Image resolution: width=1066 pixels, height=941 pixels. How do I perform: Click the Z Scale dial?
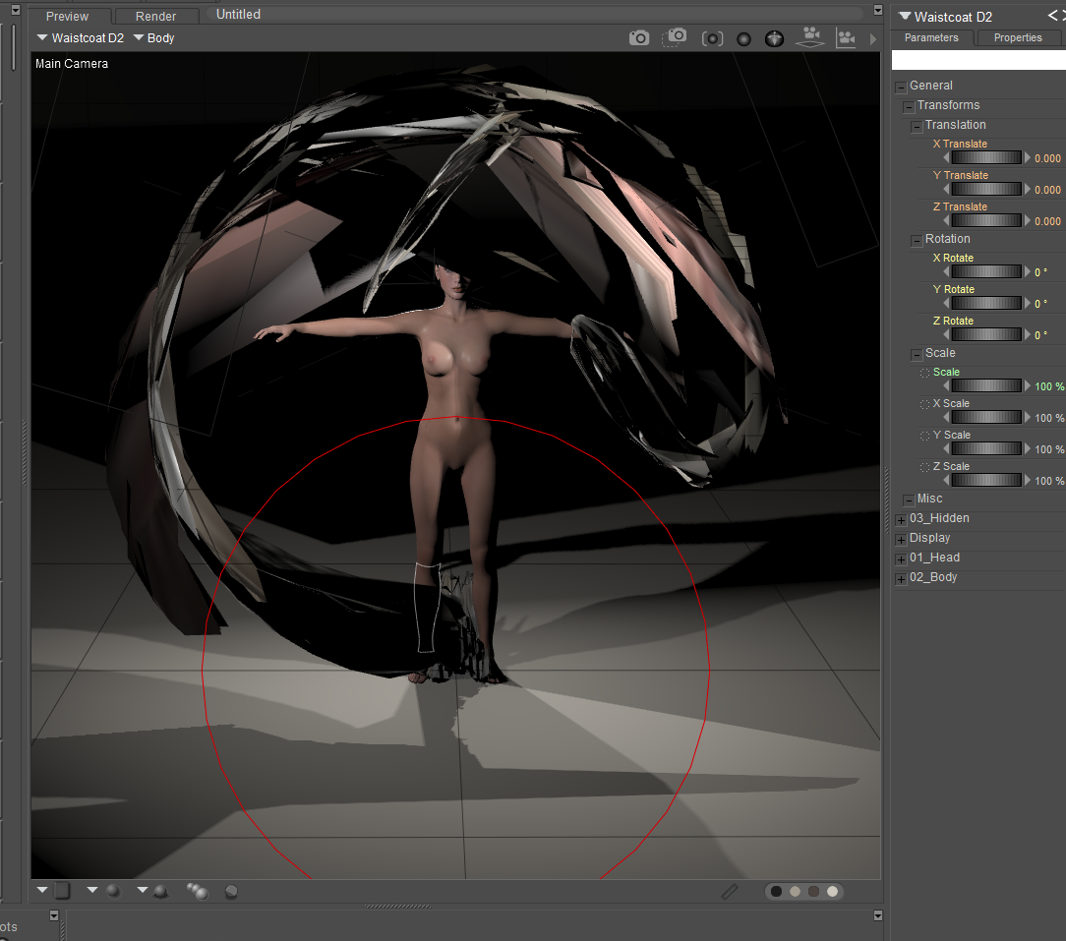(986, 480)
